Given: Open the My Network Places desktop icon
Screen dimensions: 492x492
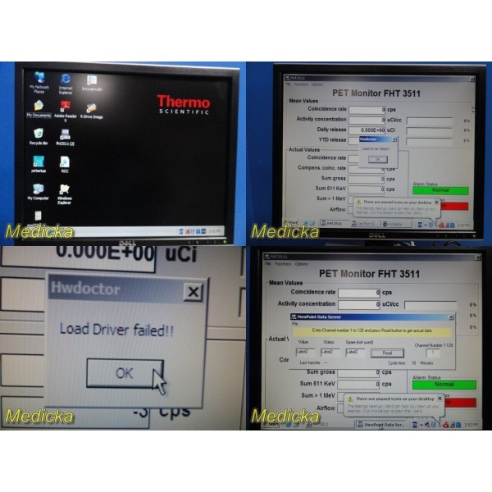Looking at the screenshot, I should point(39,82).
